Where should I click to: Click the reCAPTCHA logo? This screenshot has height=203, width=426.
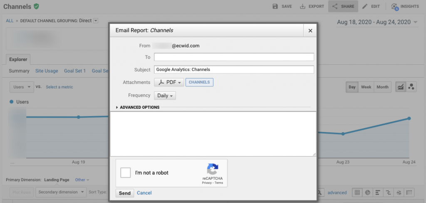(x=213, y=169)
